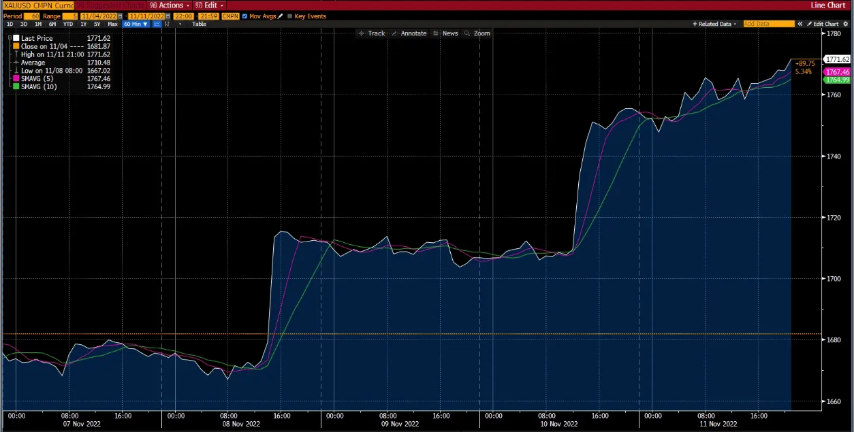The height and width of the screenshot is (432, 854).
Task: Click the orange Add Data field
Action: point(768,24)
